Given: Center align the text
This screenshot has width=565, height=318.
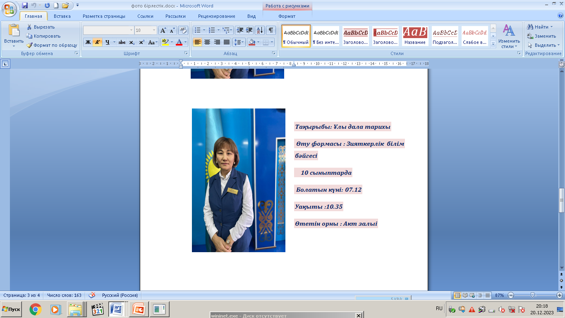Looking at the screenshot, I should click(x=207, y=42).
